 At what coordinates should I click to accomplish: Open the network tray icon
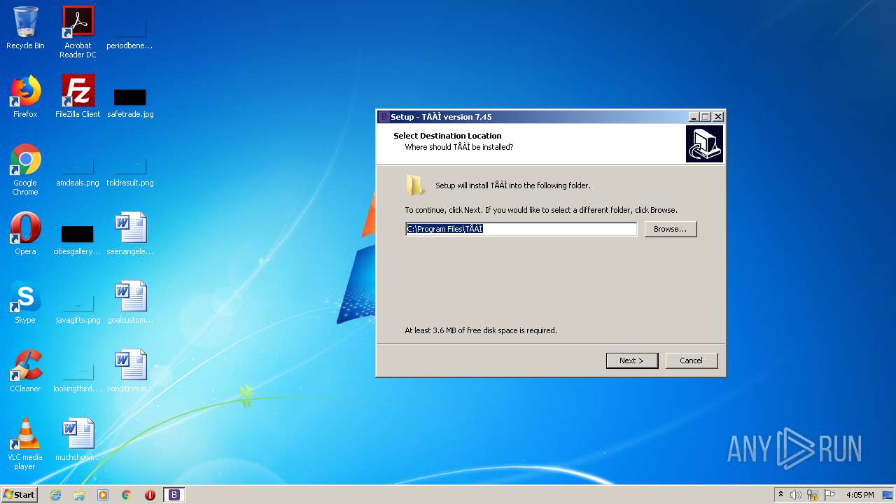click(813, 495)
